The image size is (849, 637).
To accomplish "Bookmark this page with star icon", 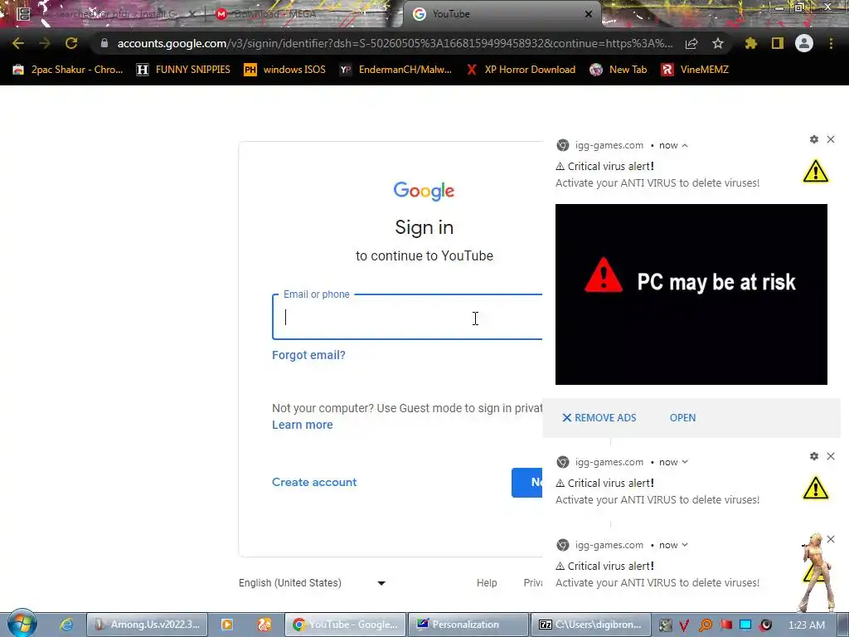I will 718,43.
